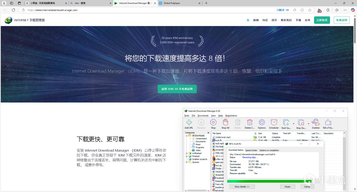Click the browser back arrow

tap(5, 10)
